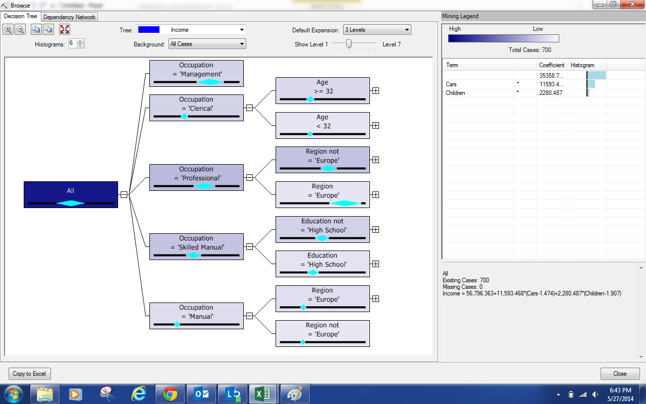
Task: Expand the Age < 32 node
Action: (375, 125)
